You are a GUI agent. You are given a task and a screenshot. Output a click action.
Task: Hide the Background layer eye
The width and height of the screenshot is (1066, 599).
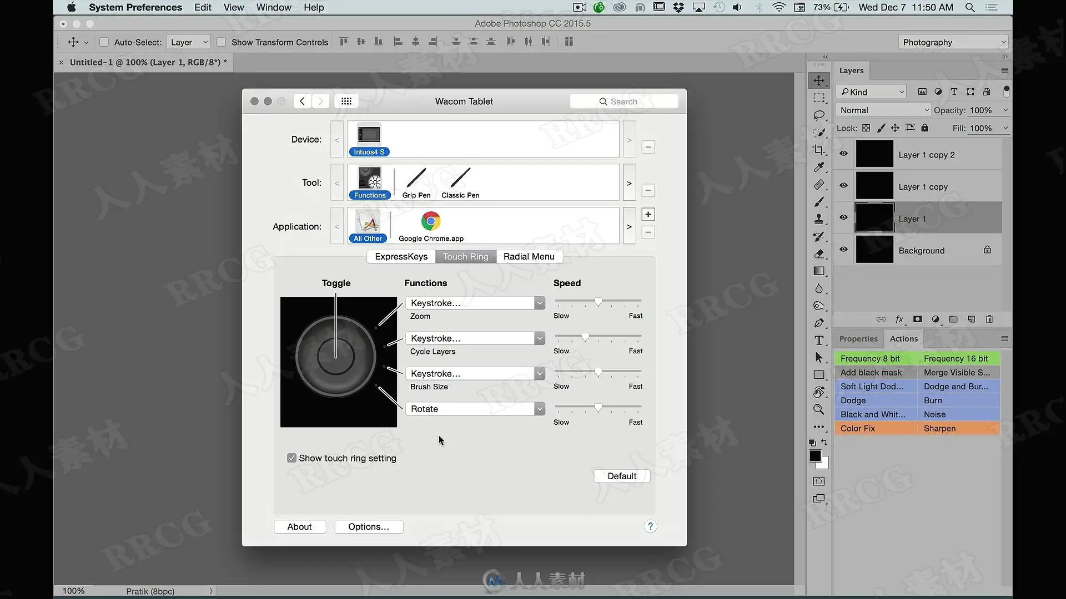tap(843, 250)
